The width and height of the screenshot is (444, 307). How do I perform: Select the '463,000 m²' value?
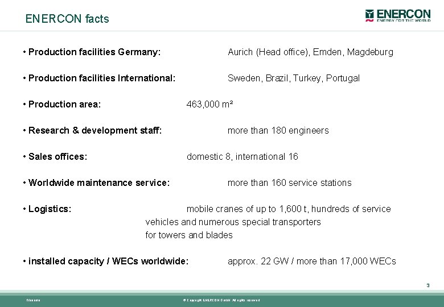209,104
